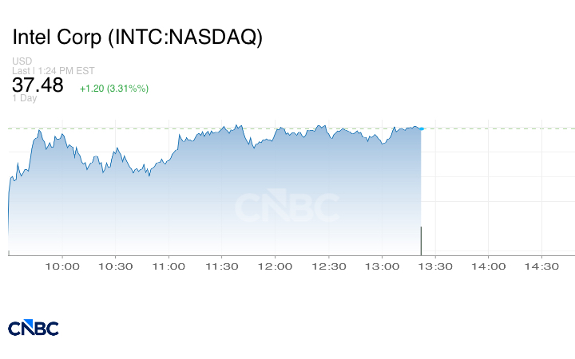Select the 12:00 time axis label

[x=276, y=266]
